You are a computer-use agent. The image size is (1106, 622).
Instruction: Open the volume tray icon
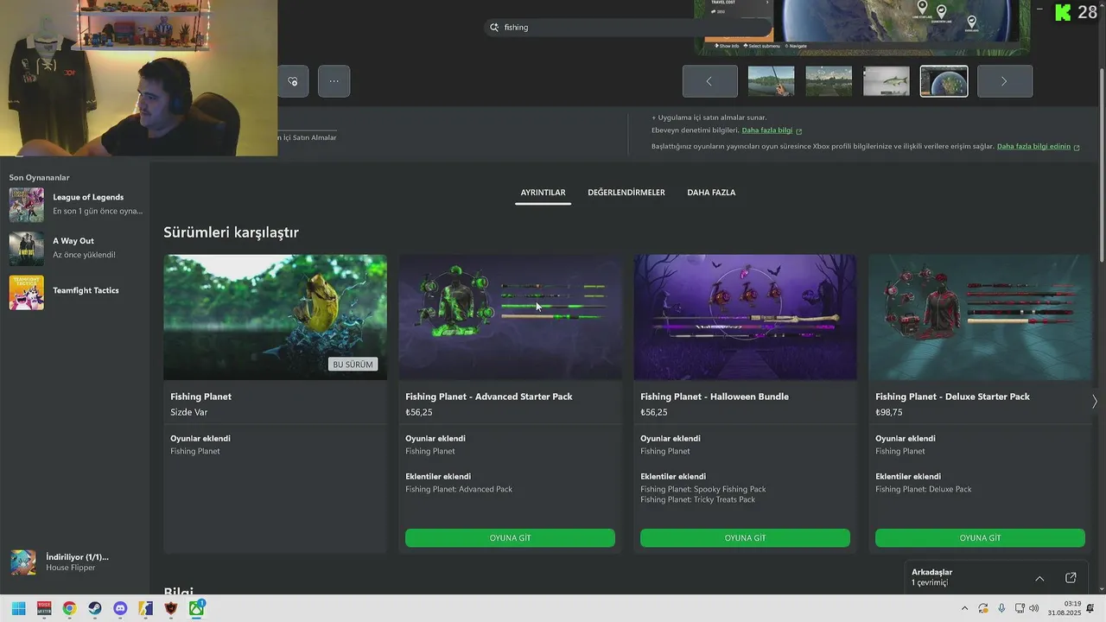click(x=1034, y=608)
